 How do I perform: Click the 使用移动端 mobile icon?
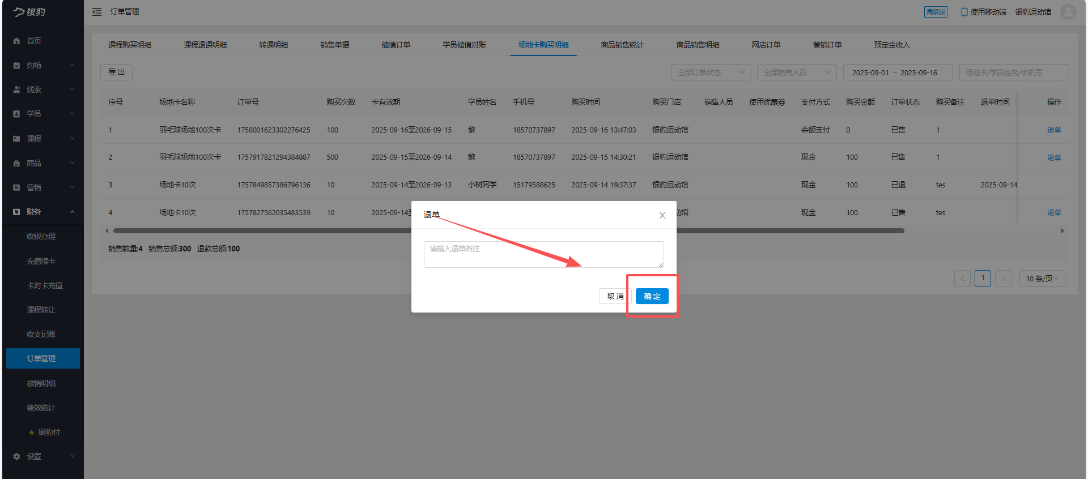point(964,12)
